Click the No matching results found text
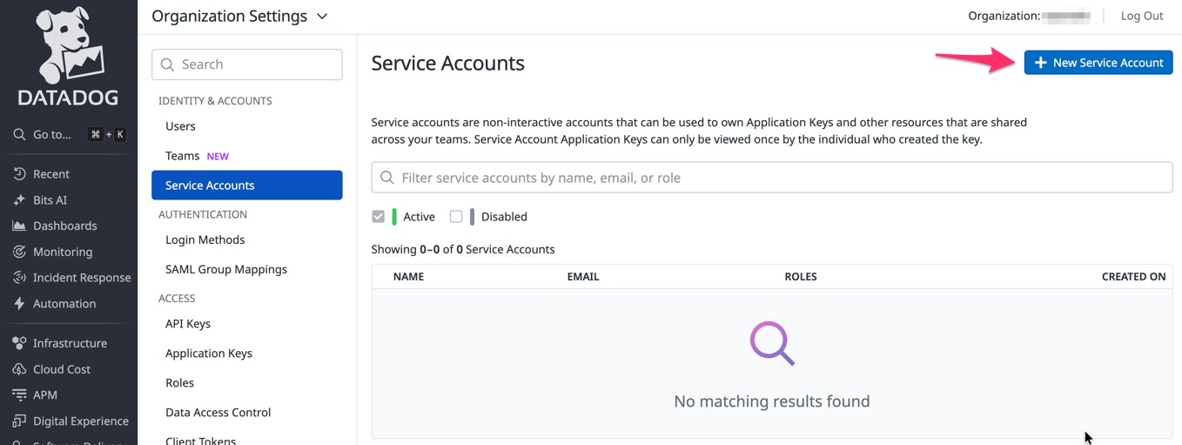The height and width of the screenshot is (445, 1182). [772, 401]
